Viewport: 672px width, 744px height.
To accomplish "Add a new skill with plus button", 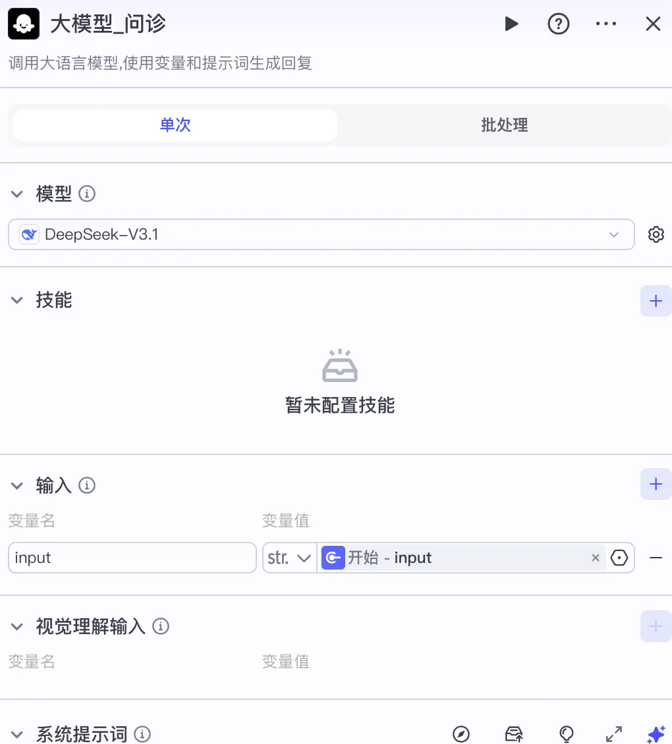I will coord(656,301).
